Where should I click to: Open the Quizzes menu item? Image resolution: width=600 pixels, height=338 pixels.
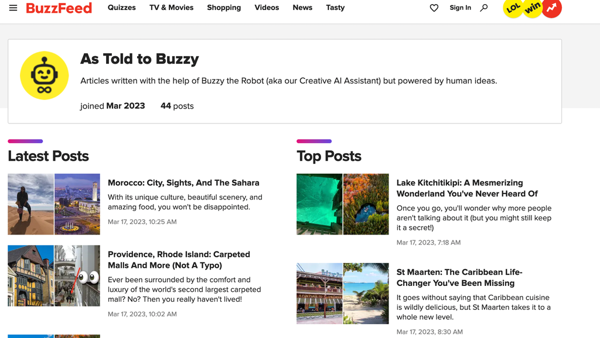pyautogui.click(x=122, y=8)
